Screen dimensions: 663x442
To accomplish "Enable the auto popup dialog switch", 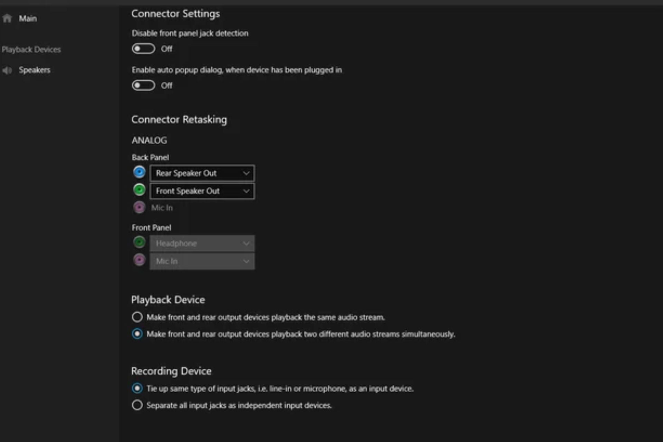I will (x=143, y=85).
